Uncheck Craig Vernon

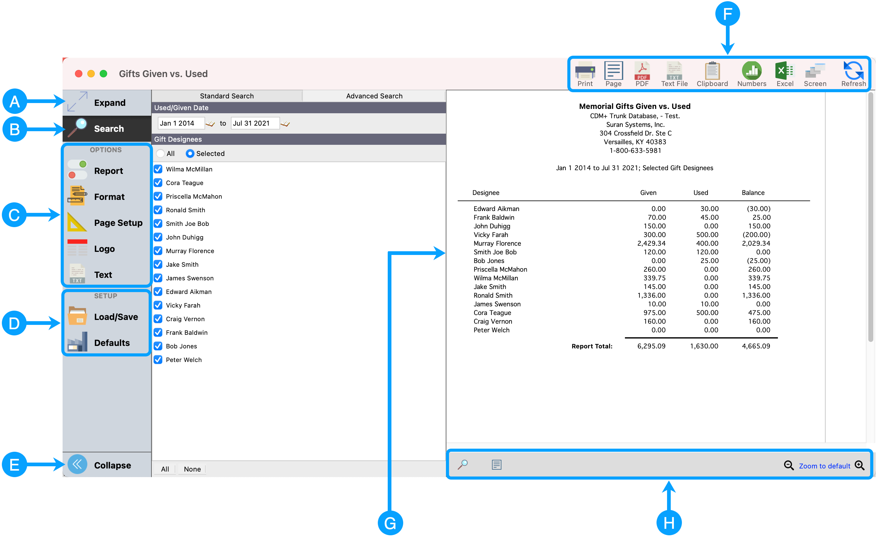click(x=158, y=319)
